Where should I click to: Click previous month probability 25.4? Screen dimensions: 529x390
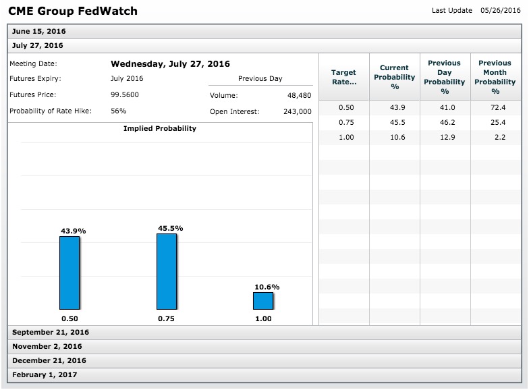498,123
